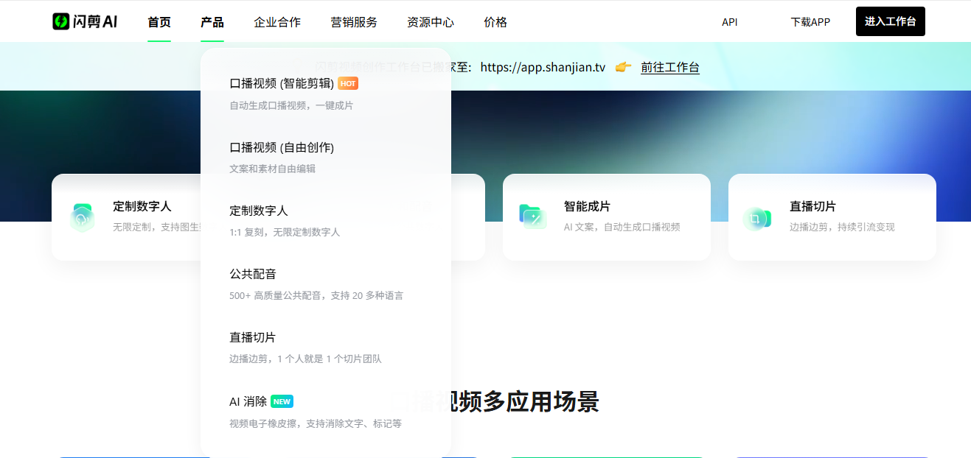Image resolution: width=971 pixels, height=458 pixels.
Task: Click 边播边剪，1 个人就是 1 个切片团队 text
Action: 305,359
